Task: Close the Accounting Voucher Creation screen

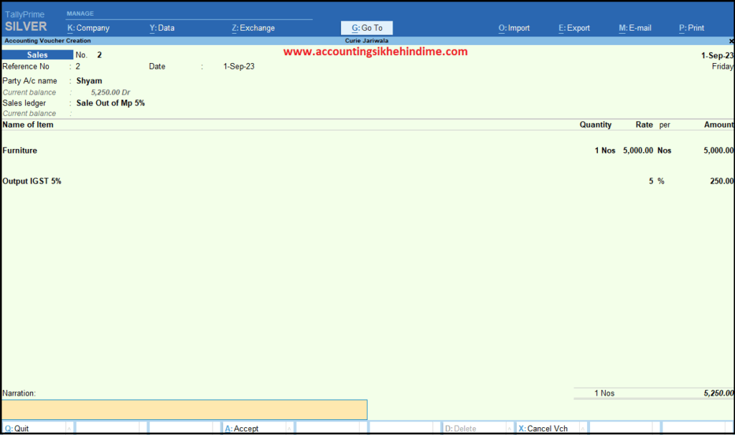Action: click(731, 41)
